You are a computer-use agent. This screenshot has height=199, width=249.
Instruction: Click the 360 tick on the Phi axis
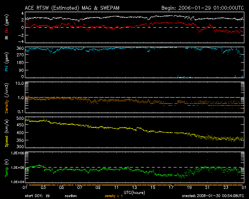21,48
